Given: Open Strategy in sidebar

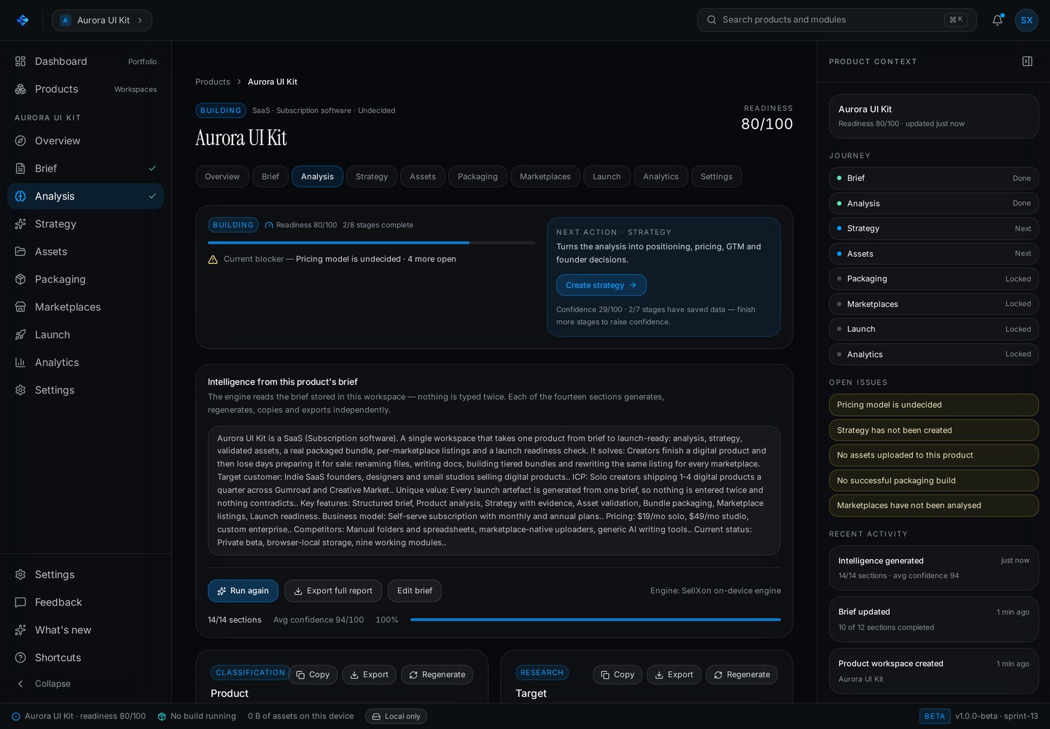Looking at the screenshot, I should pos(86,224).
